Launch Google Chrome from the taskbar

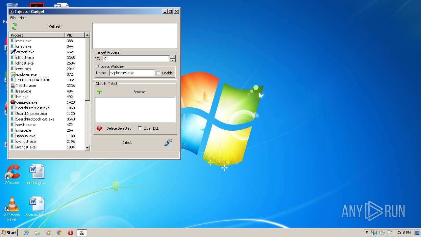coord(59,233)
